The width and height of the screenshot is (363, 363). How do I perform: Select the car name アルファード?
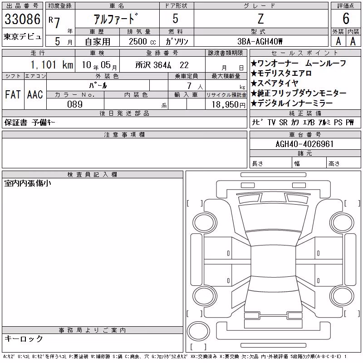(116, 19)
